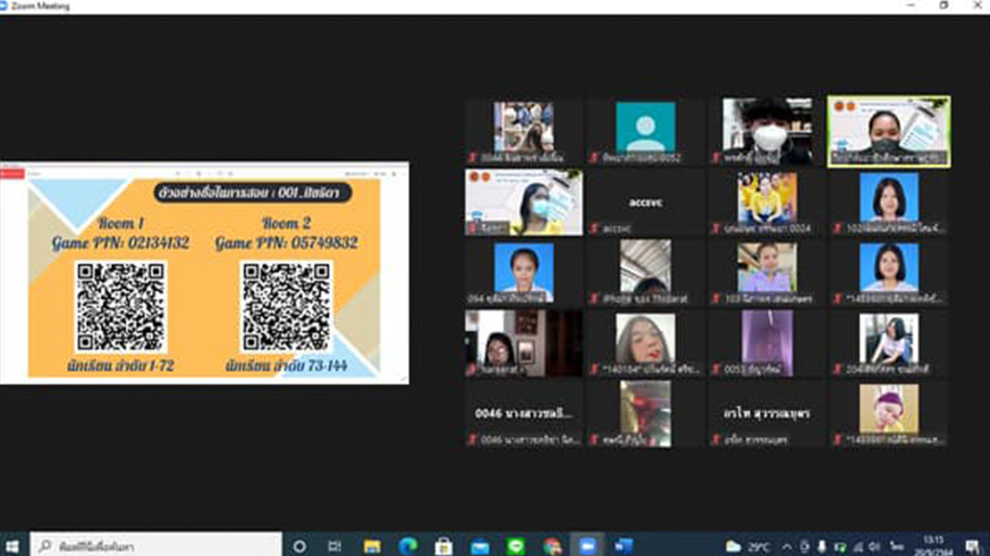Click muted mic icon on teal avatar tile
This screenshot has width=990, height=556.
[x=594, y=157]
